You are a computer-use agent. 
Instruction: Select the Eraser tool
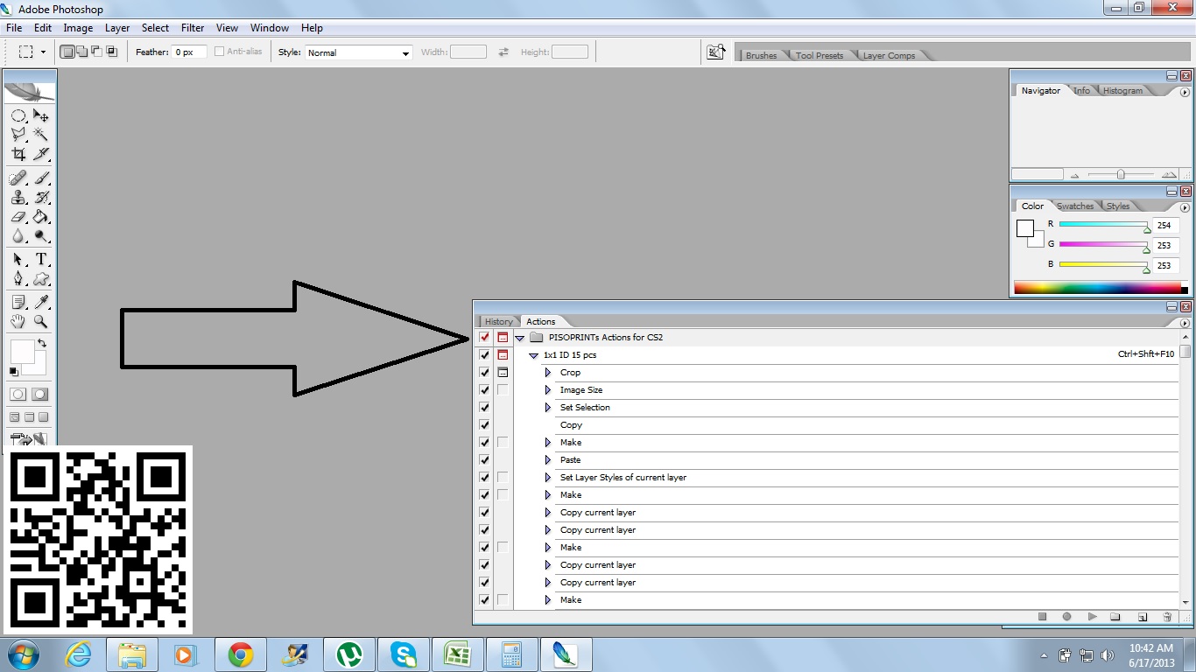(18, 217)
